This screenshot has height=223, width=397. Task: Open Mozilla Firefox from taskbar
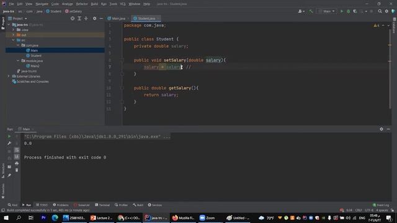183,217
